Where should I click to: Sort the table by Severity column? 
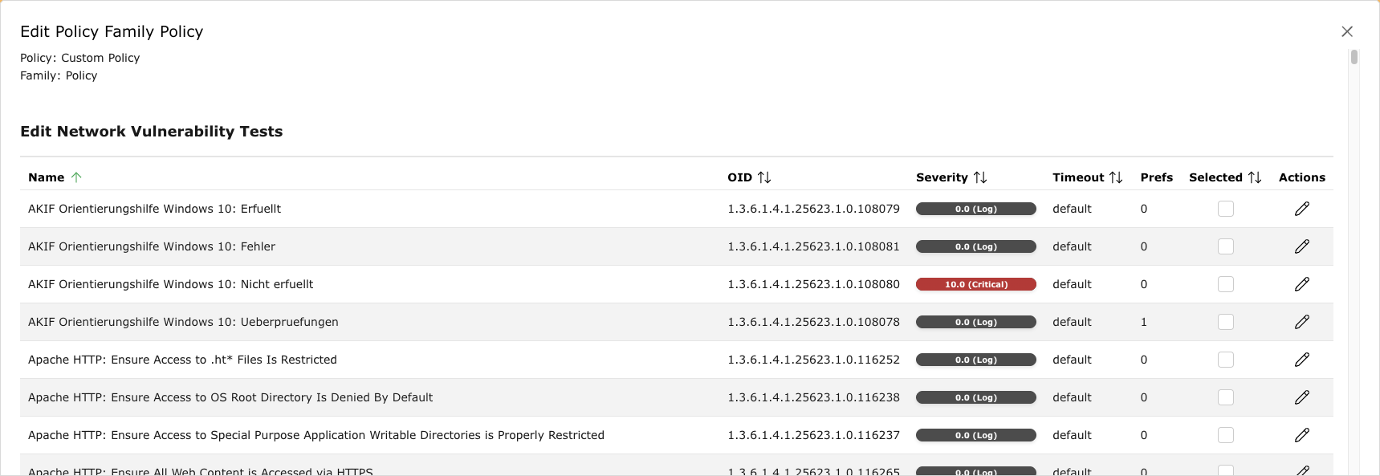[980, 177]
